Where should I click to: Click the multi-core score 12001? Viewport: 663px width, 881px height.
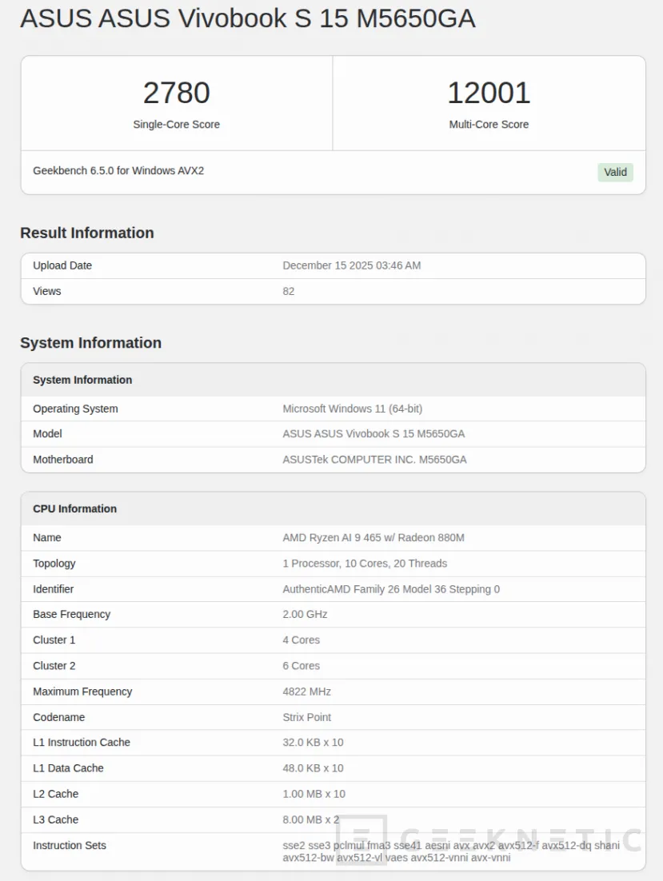point(489,93)
